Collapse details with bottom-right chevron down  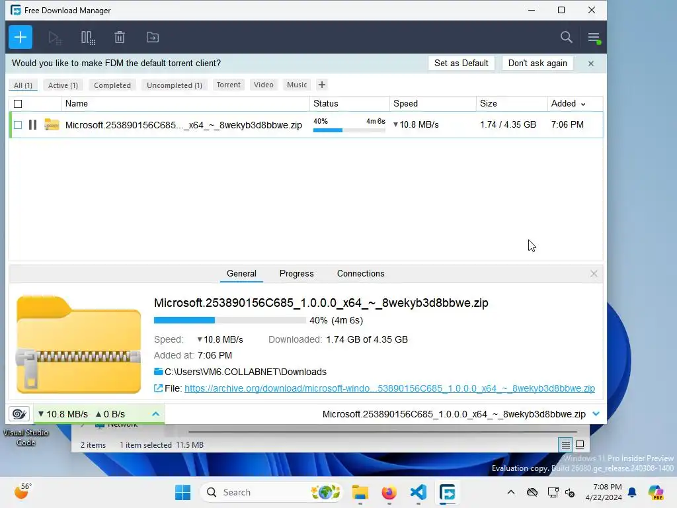click(596, 414)
